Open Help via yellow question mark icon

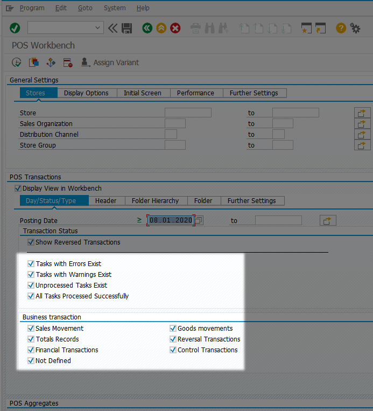click(x=341, y=28)
